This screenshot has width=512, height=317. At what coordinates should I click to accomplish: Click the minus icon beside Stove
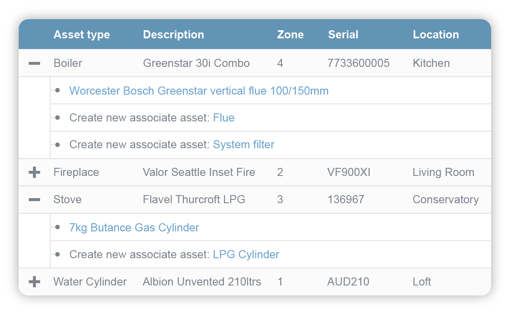[34, 199]
